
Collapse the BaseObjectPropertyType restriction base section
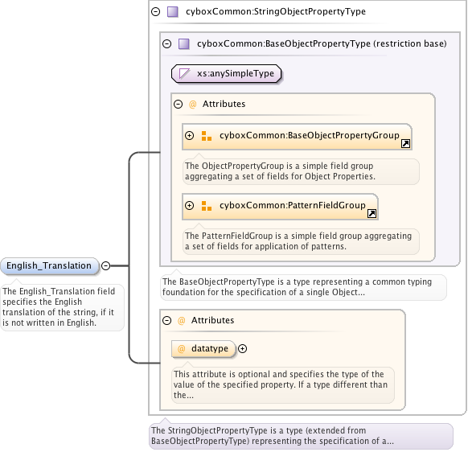pos(166,44)
